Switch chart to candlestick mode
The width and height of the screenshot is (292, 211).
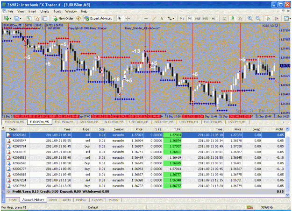[x=232, y=18]
